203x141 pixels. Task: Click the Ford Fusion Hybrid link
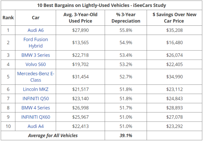tap(35, 42)
